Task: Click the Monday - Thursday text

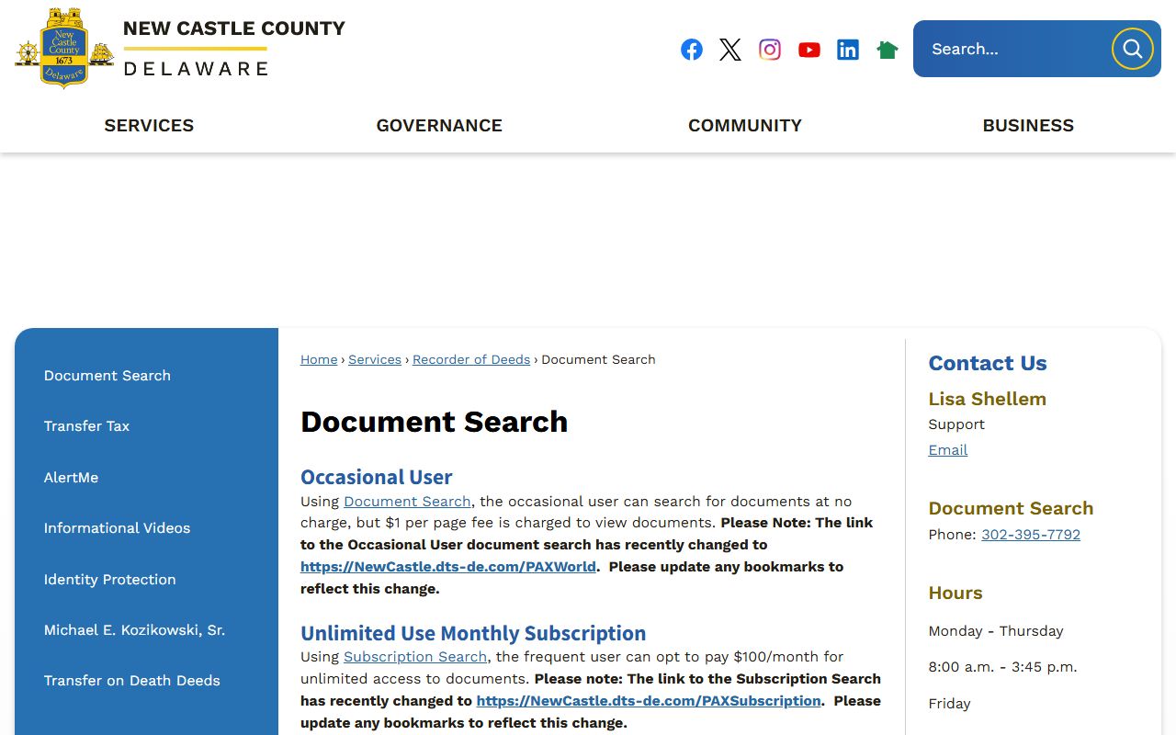Action: 996,631
